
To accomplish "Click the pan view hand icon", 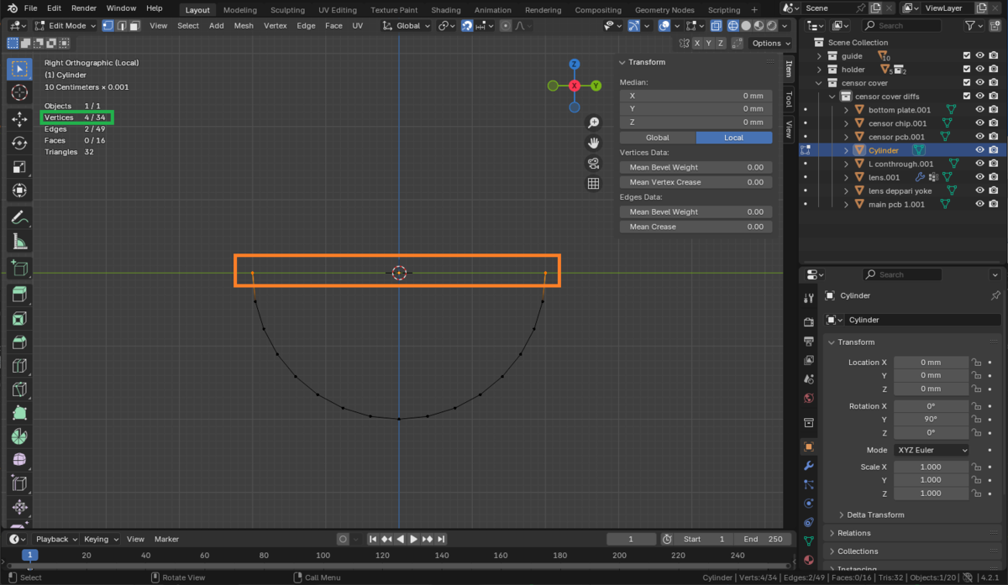I will [x=593, y=143].
